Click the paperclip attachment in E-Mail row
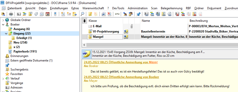This screenshot has height=92, width=238. [x=132, y=26]
